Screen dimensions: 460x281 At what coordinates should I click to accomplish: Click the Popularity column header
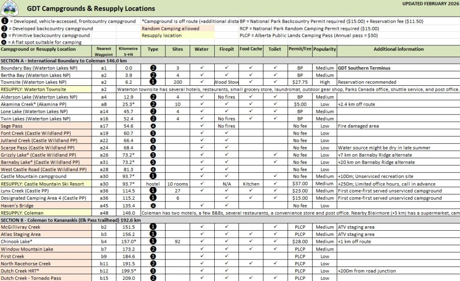(x=324, y=49)
